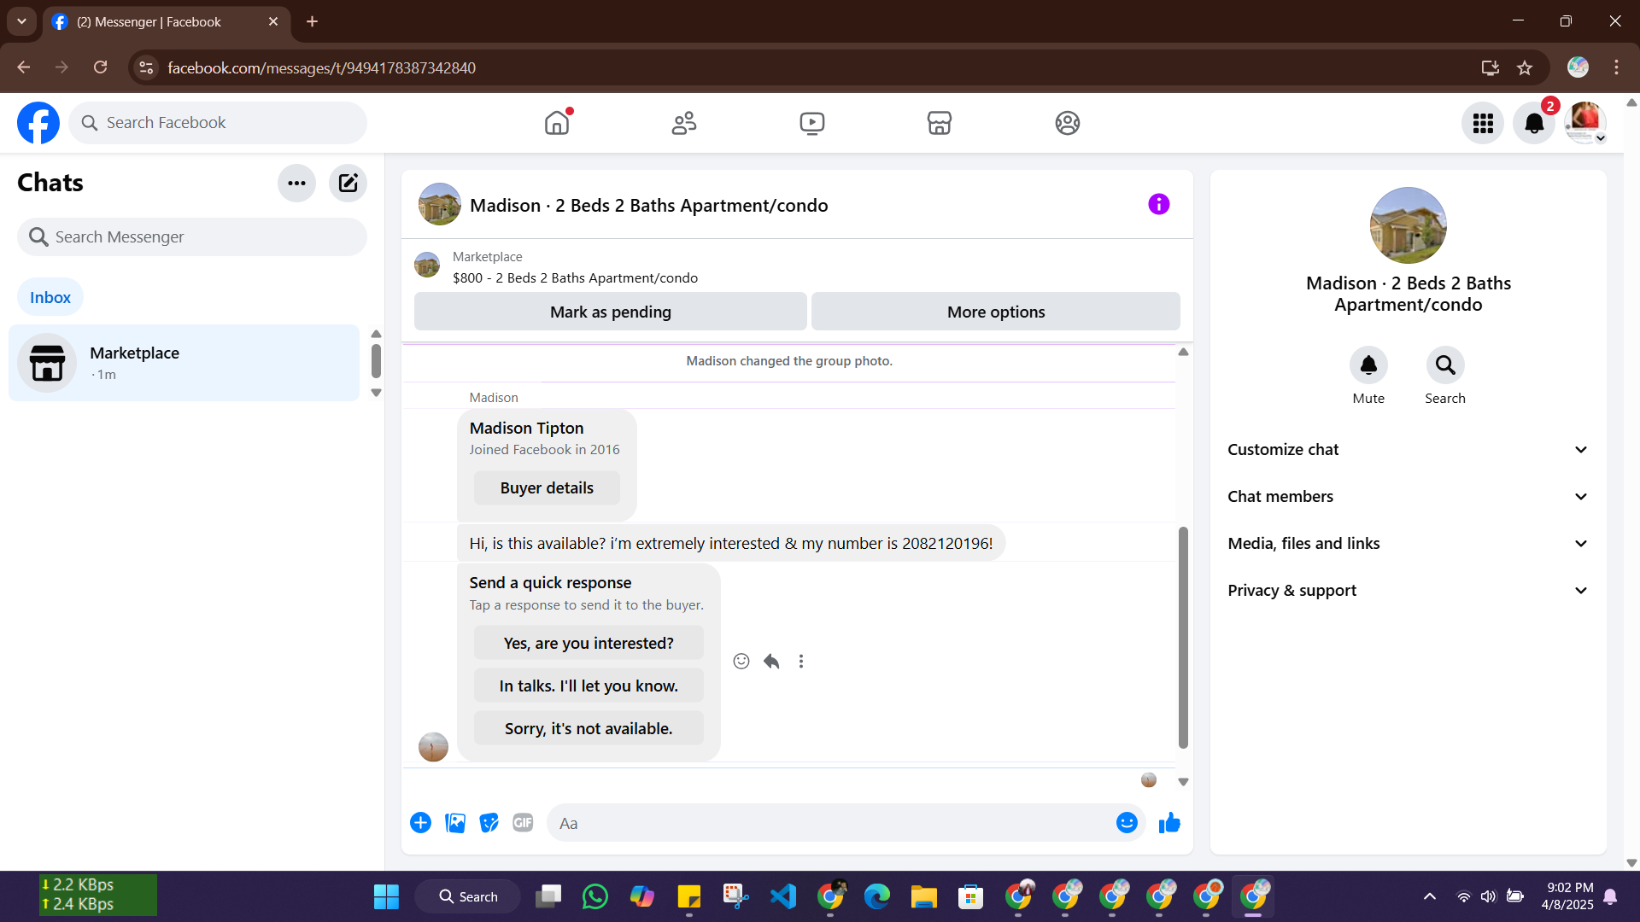Send the 'Sorry, it's not available.' quick response
This screenshot has width=1640, height=922.
[589, 728]
